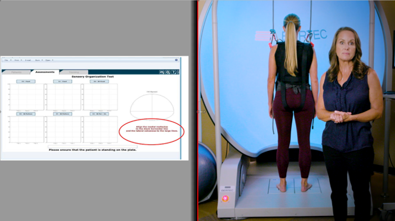Open the Burn menu

pyautogui.click(x=38, y=60)
